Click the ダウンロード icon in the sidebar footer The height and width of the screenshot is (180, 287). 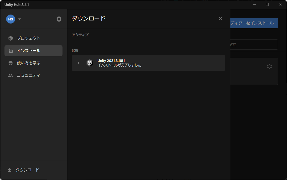tap(10, 170)
